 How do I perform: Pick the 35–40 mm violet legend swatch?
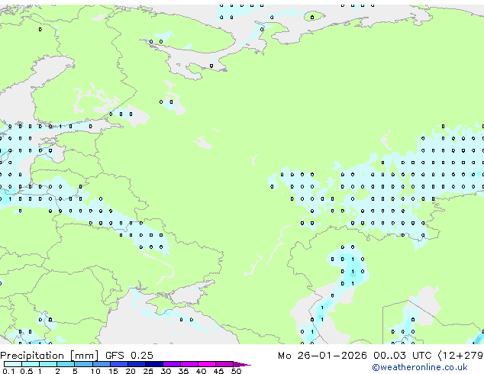[x=189, y=364]
